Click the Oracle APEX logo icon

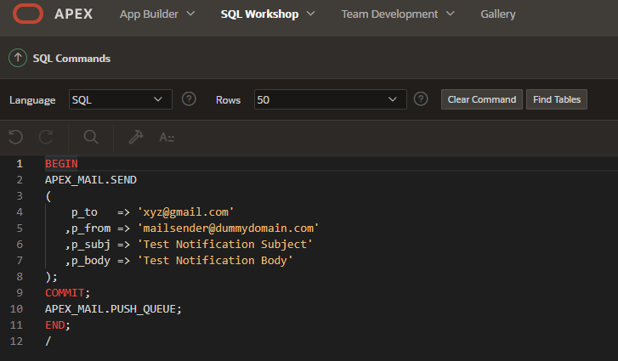click(x=28, y=14)
